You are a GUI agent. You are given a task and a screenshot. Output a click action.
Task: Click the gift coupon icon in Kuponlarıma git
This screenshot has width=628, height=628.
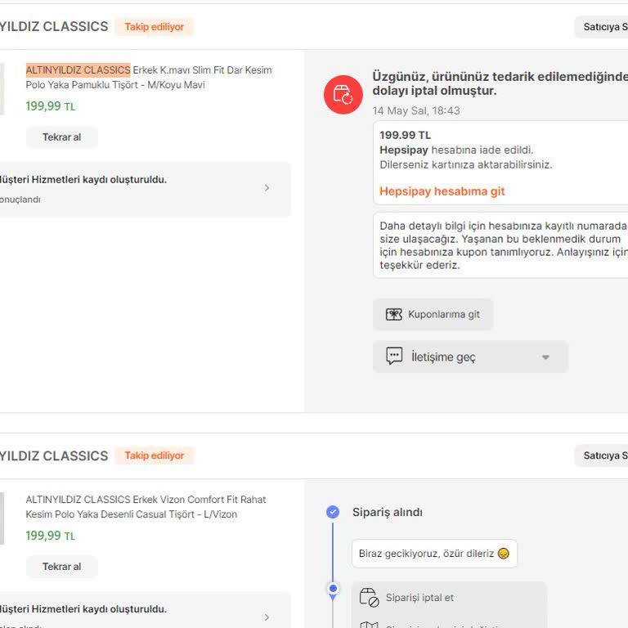pos(393,314)
